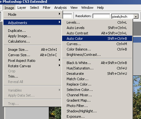Choose Calculations... command
Viewport: 141px width, 119px height.
pyautogui.click(x=32, y=41)
